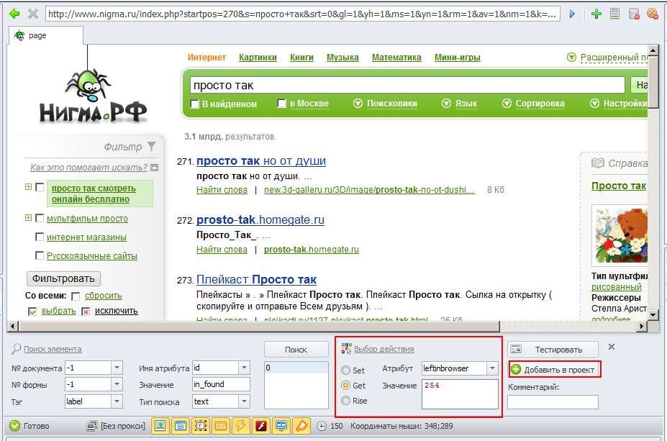Close the element search panel X
Image resolution: width=667 pixels, height=441 pixels.
612,347
